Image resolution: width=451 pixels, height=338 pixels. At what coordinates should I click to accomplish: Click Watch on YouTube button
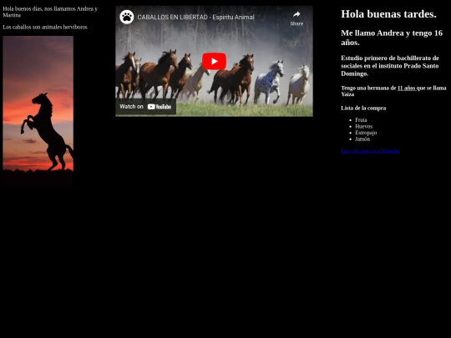point(145,107)
